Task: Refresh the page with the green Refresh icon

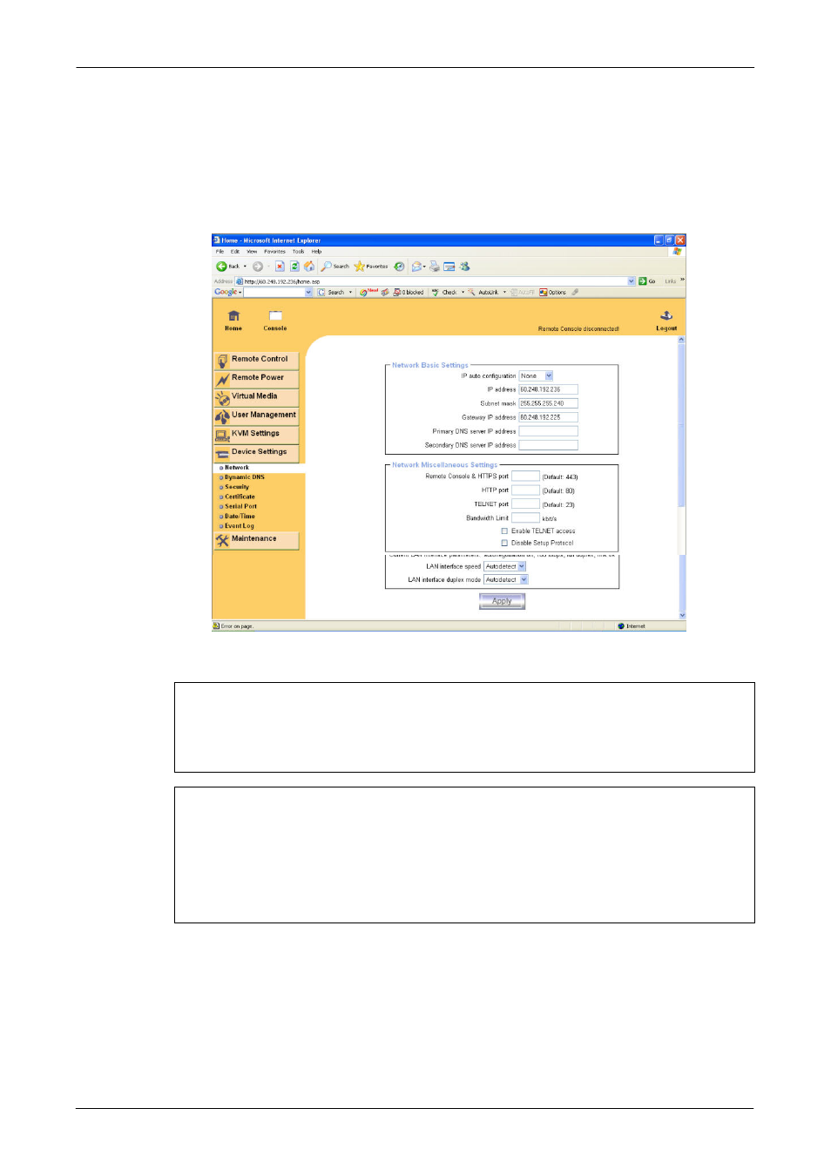Action: (x=294, y=267)
